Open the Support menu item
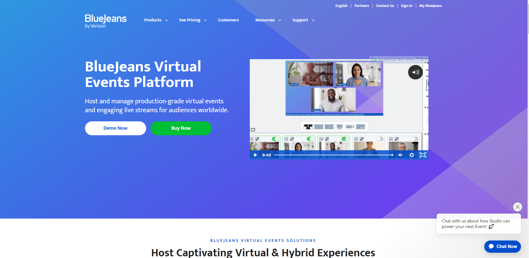 coord(300,20)
